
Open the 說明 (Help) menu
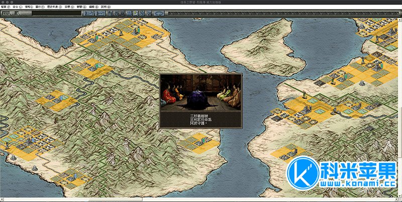click(x=106, y=7)
